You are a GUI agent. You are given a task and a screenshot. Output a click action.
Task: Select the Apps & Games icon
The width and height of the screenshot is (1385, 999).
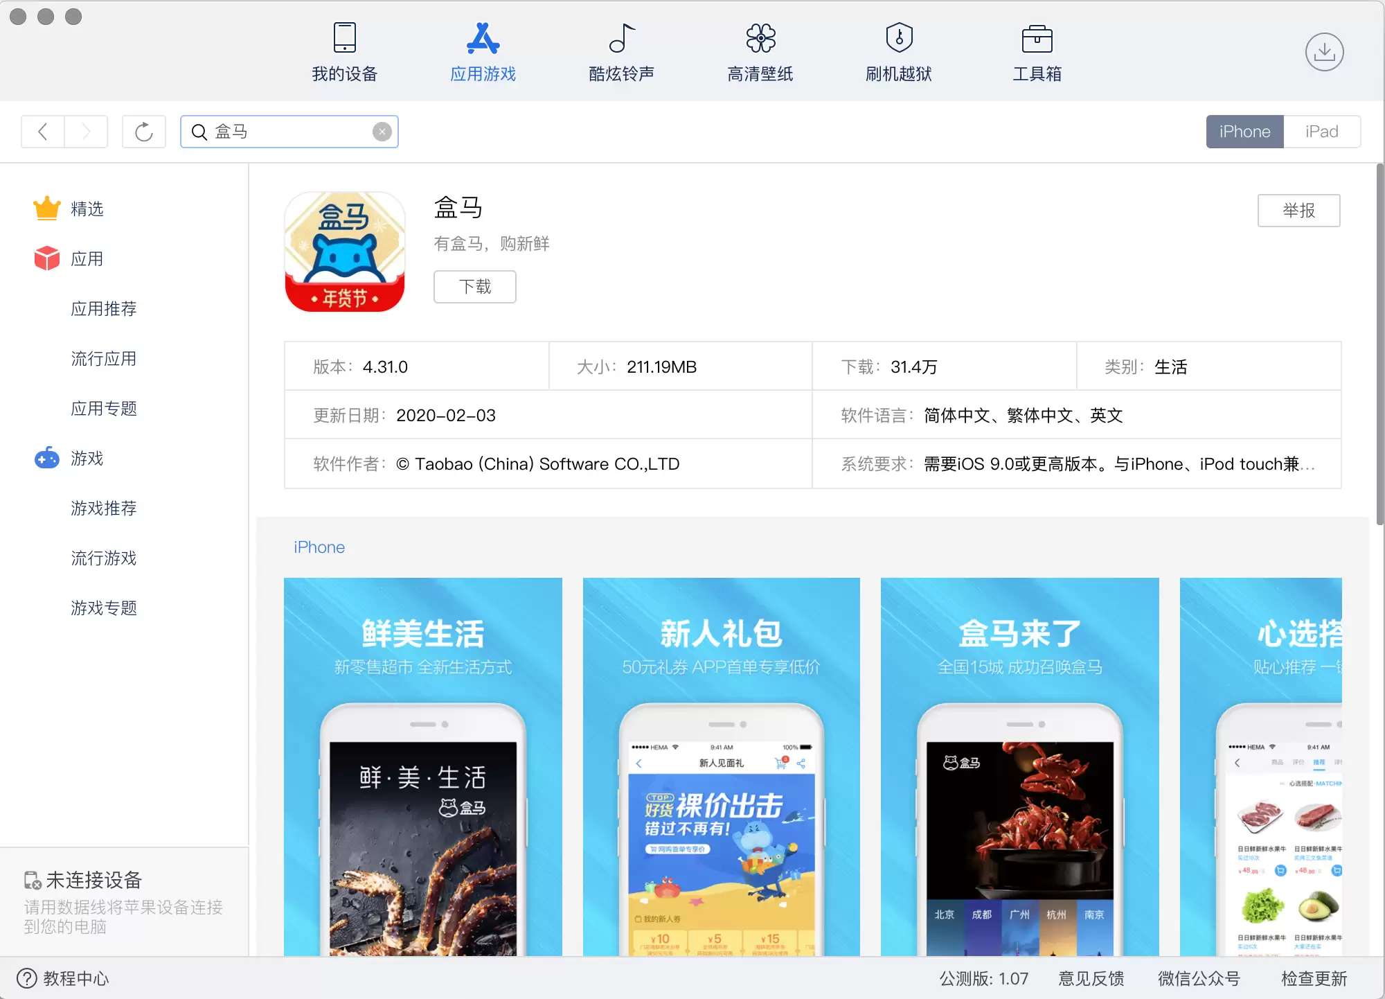tap(483, 38)
